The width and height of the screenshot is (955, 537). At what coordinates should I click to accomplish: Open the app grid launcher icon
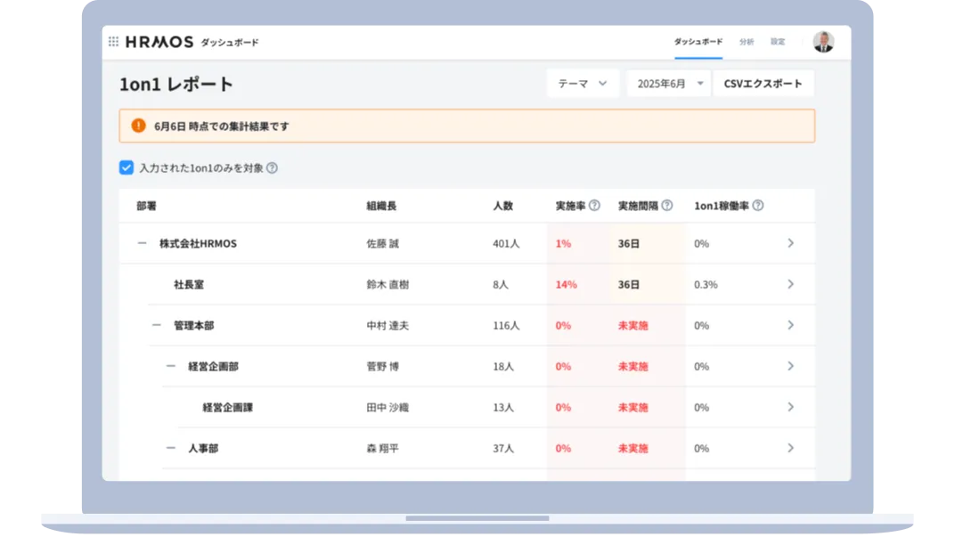click(x=113, y=42)
